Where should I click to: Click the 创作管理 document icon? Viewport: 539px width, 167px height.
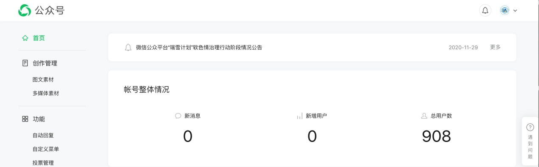point(25,63)
